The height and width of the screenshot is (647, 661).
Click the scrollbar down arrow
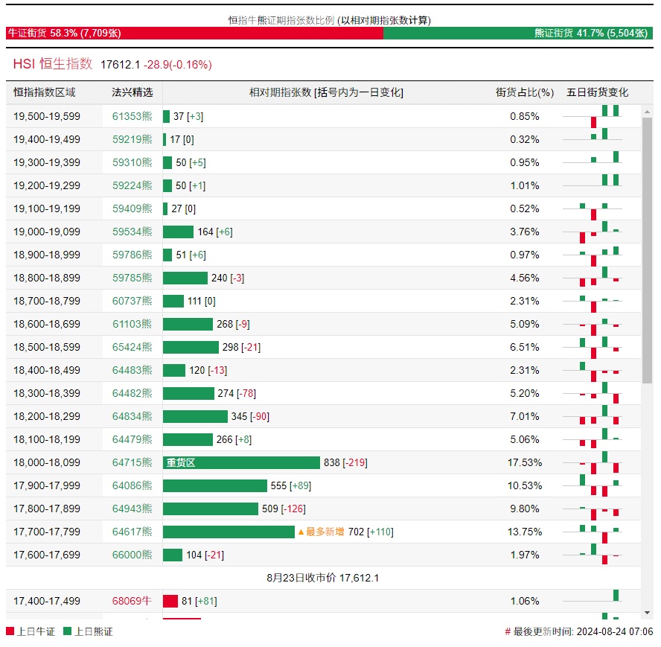[x=647, y=612]
